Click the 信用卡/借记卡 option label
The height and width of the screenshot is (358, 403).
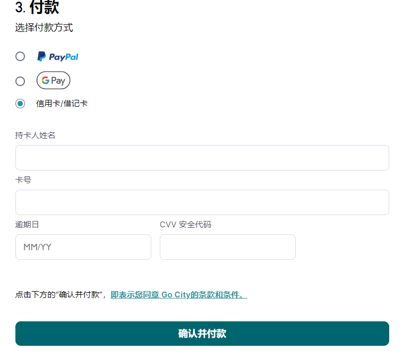click(62, 104)
